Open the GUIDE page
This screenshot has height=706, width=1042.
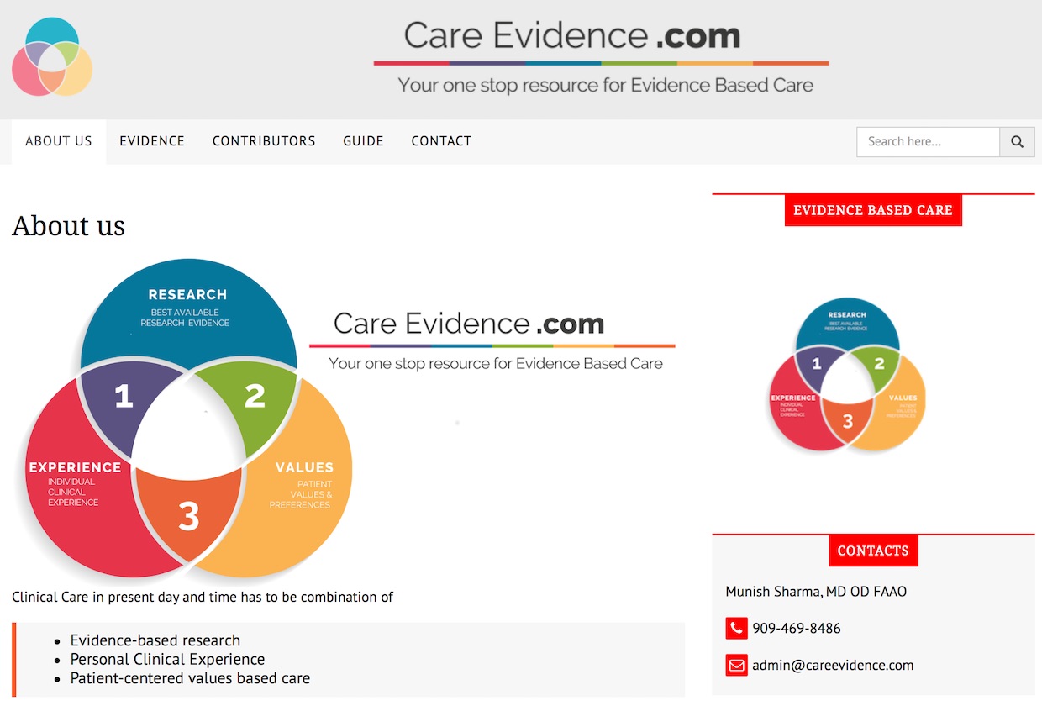pyautogui.click(x=363, y=141)
